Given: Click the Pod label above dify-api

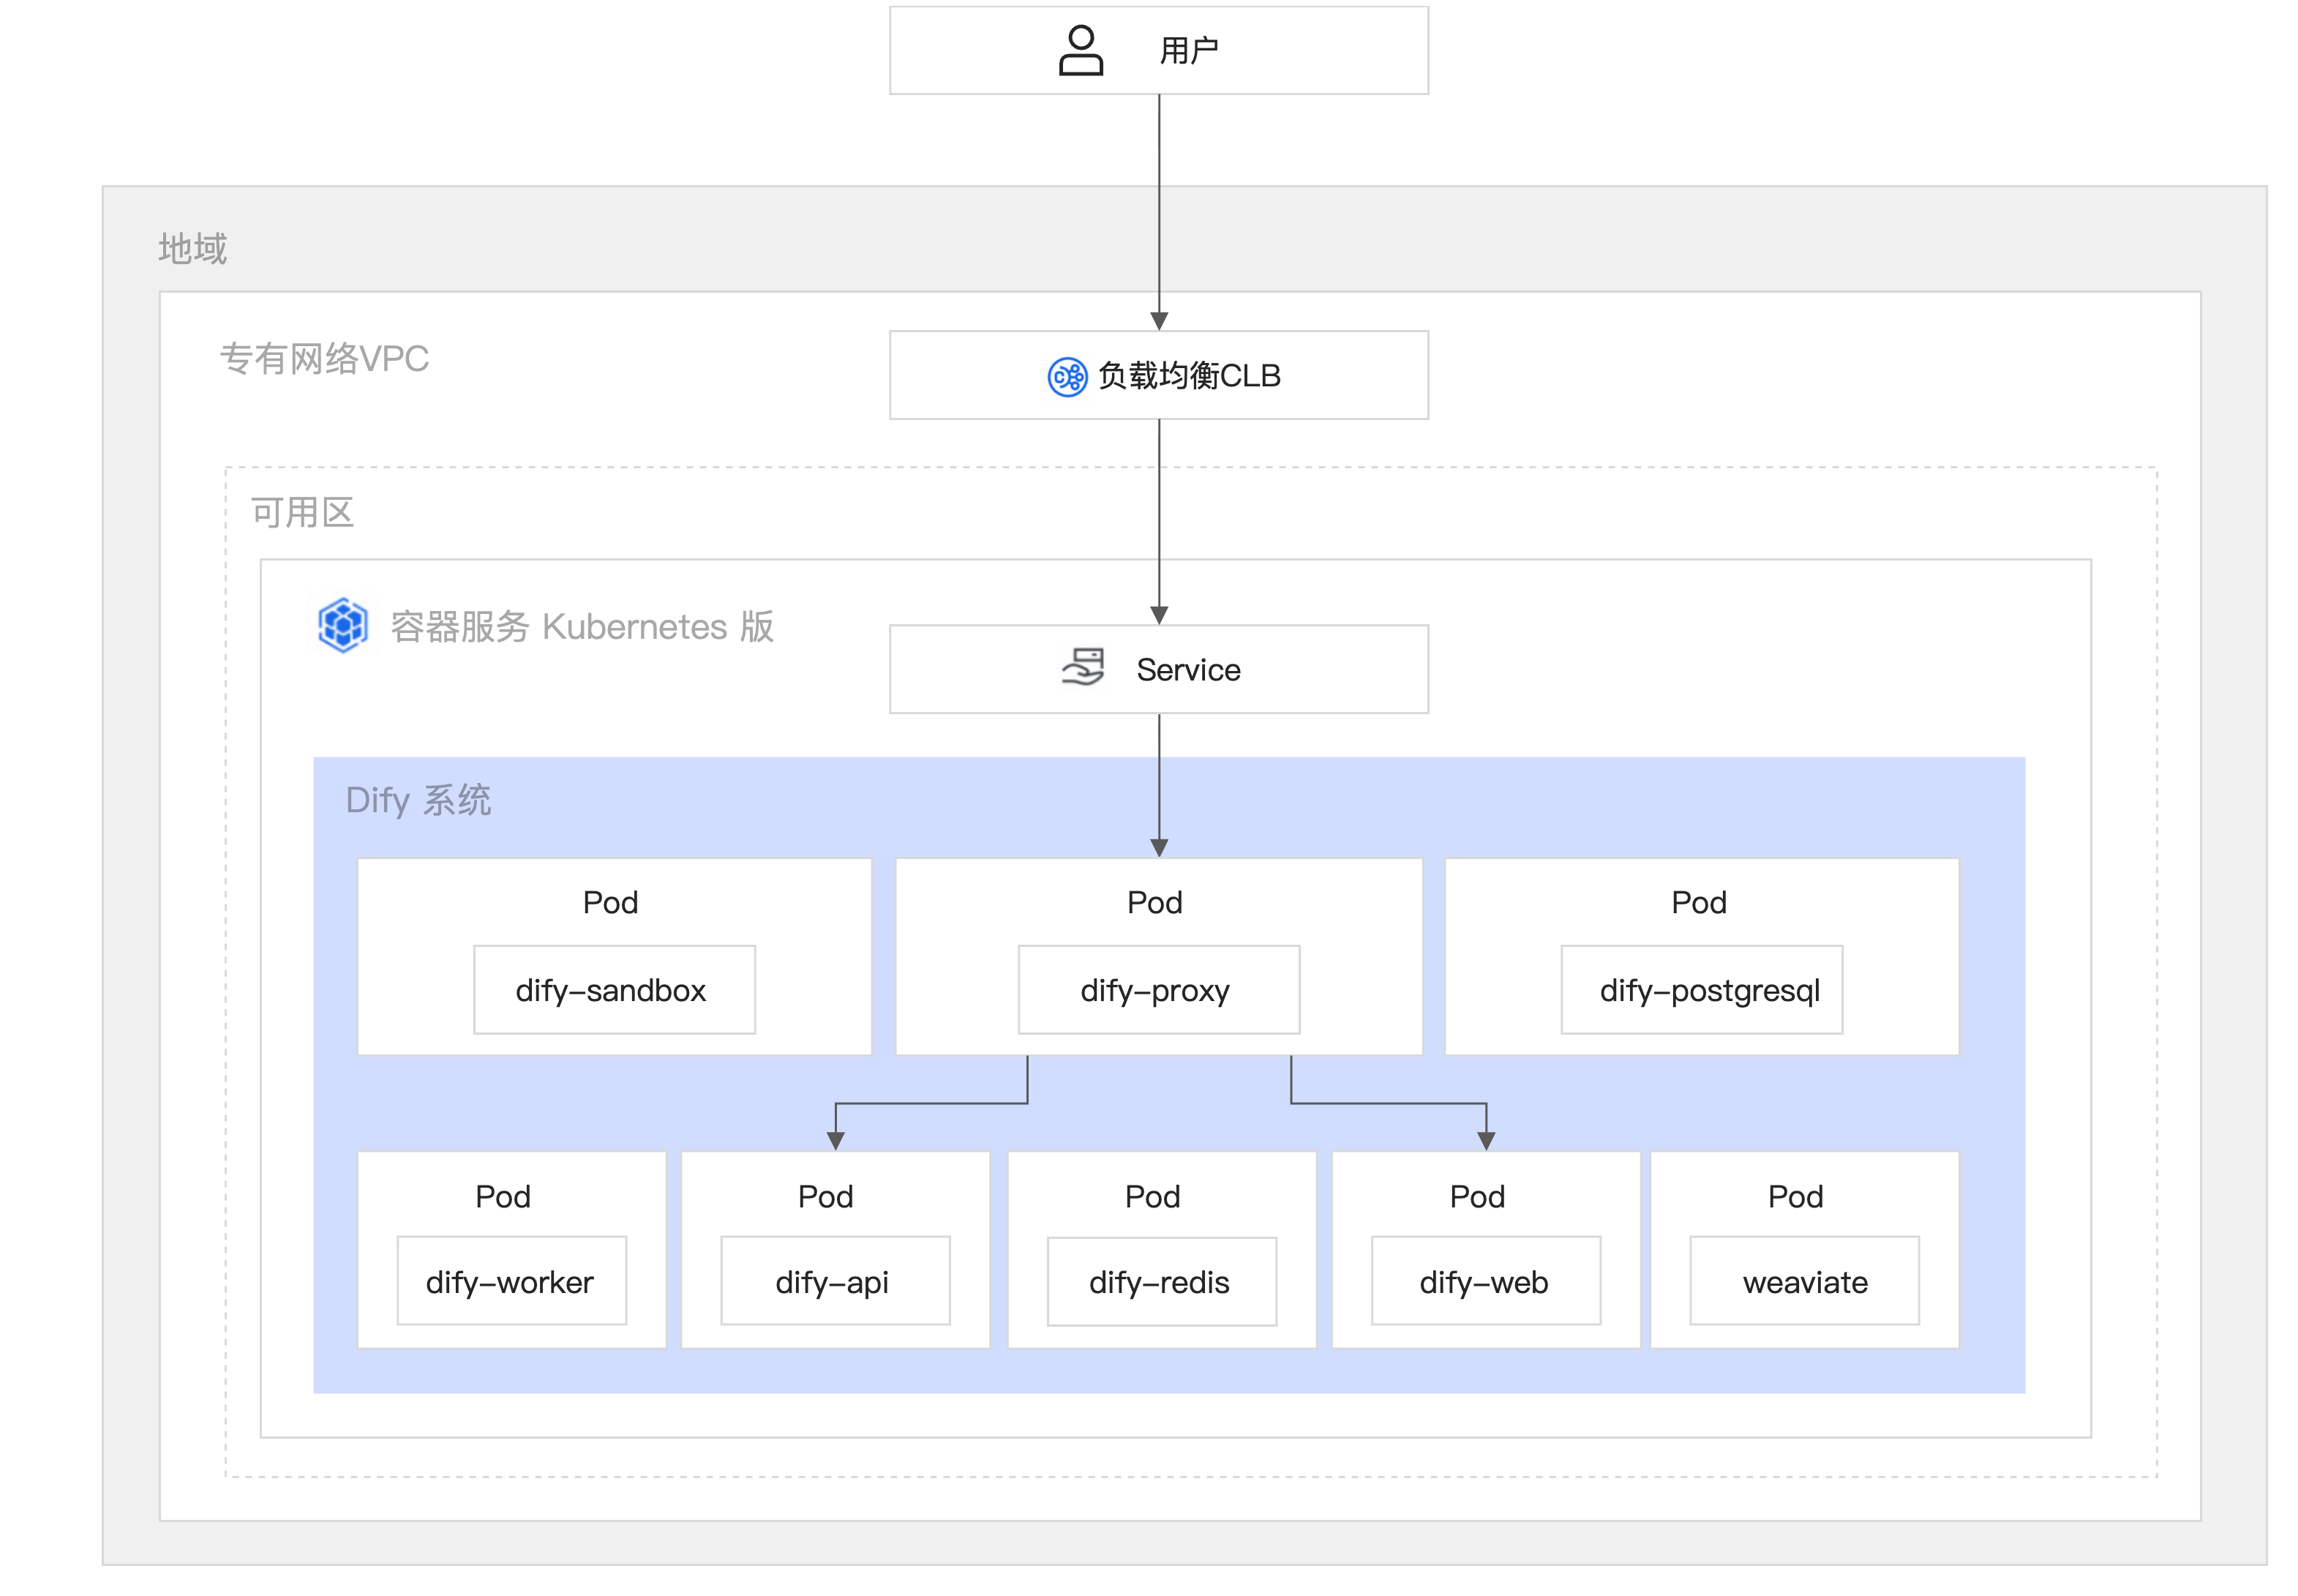Looking at the screenshot, I should [x=826, y=1197].
